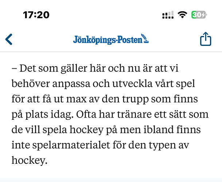Tap the word 'Ofta' in the article

pos(86,114)
